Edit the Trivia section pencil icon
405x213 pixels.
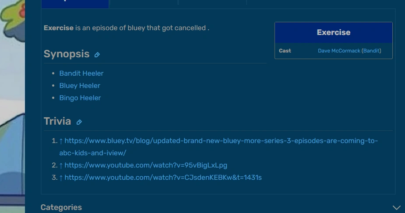tap(79, 122)
